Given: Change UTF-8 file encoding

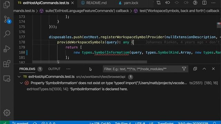Looking at the screenshot, I should (x=140, y=123).
